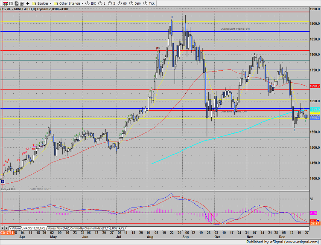Viewport: 321px width, 245px height.
Task: Click the red 1698.2 price label
Action: pos(315,86)
